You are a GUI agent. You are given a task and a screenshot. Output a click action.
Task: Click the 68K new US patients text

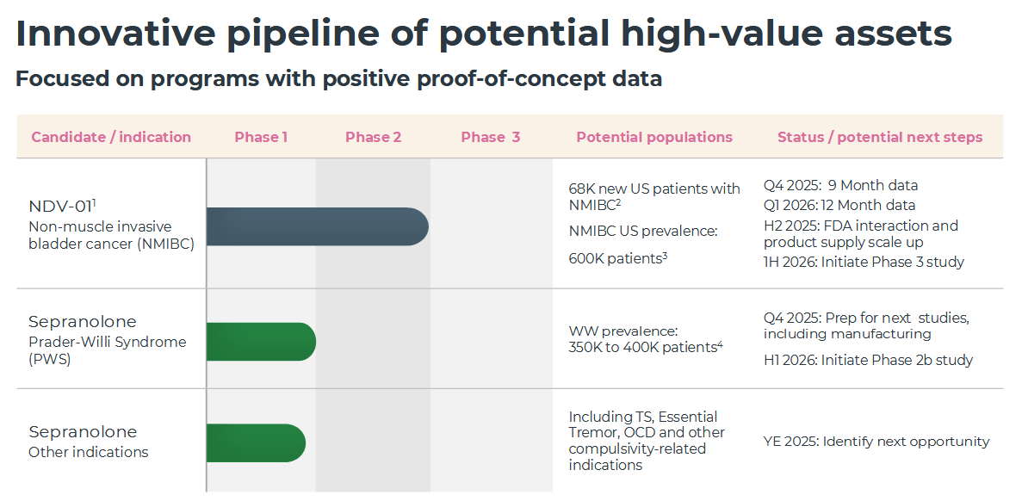(x=654, y=197)
